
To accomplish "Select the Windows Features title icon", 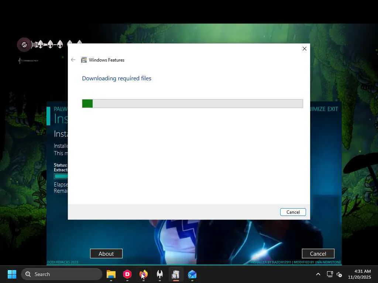I will (x=84, y=60).
